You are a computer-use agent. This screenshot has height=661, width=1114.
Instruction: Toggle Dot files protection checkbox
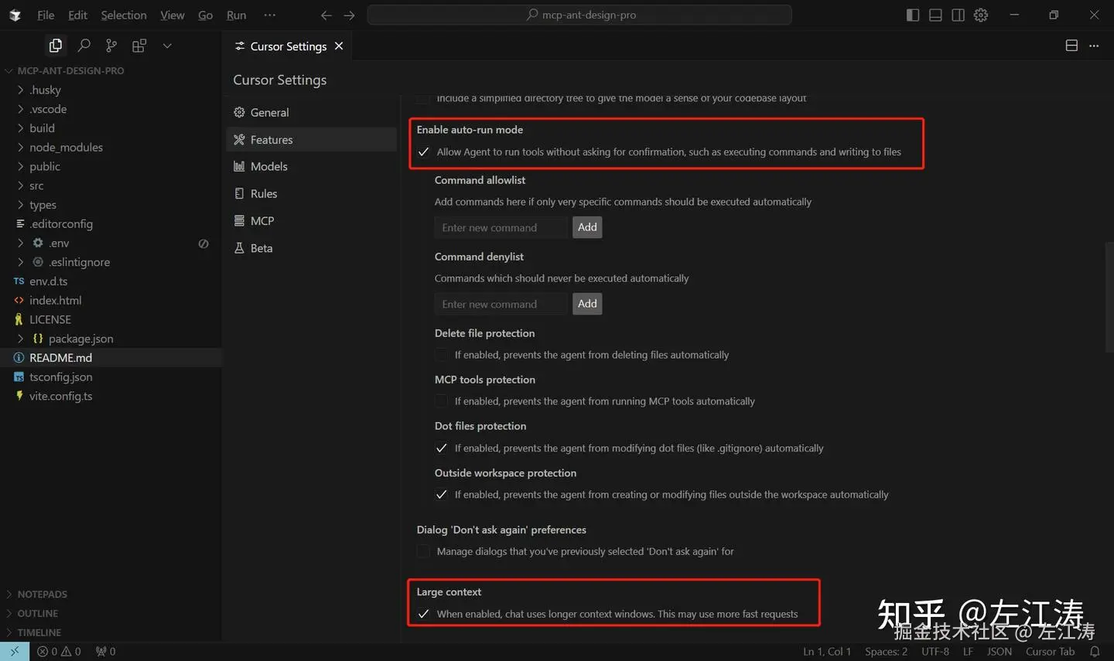click(x=441, y=448)
